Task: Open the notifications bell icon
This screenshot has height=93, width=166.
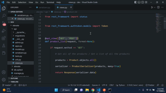Action: [162, 85]
